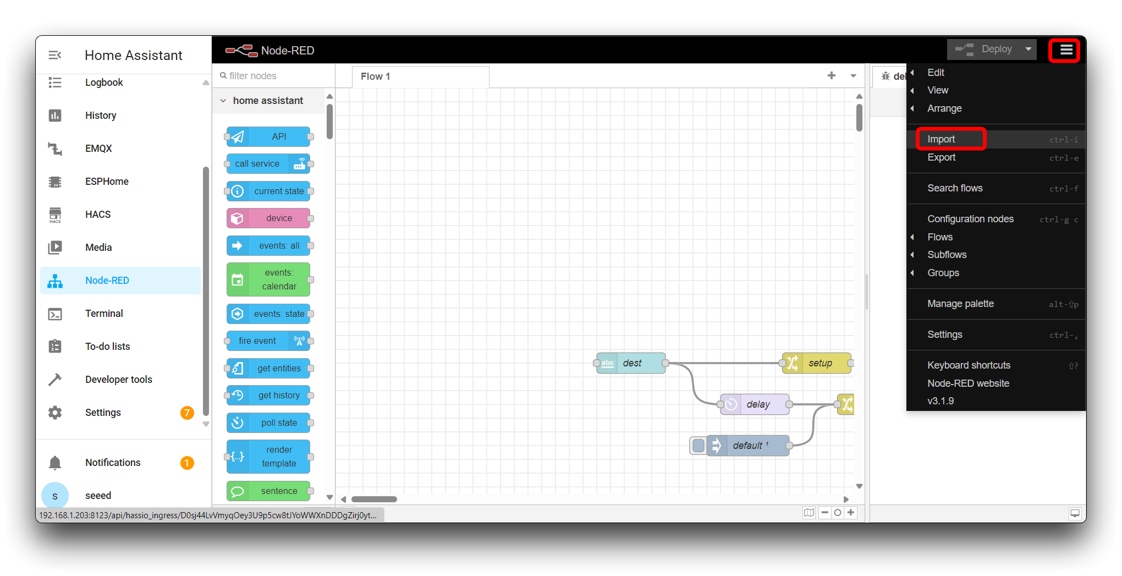The height and width of the screenshot is (576, 1122).
Task: Select the events: state node
Action: [268, 314]
